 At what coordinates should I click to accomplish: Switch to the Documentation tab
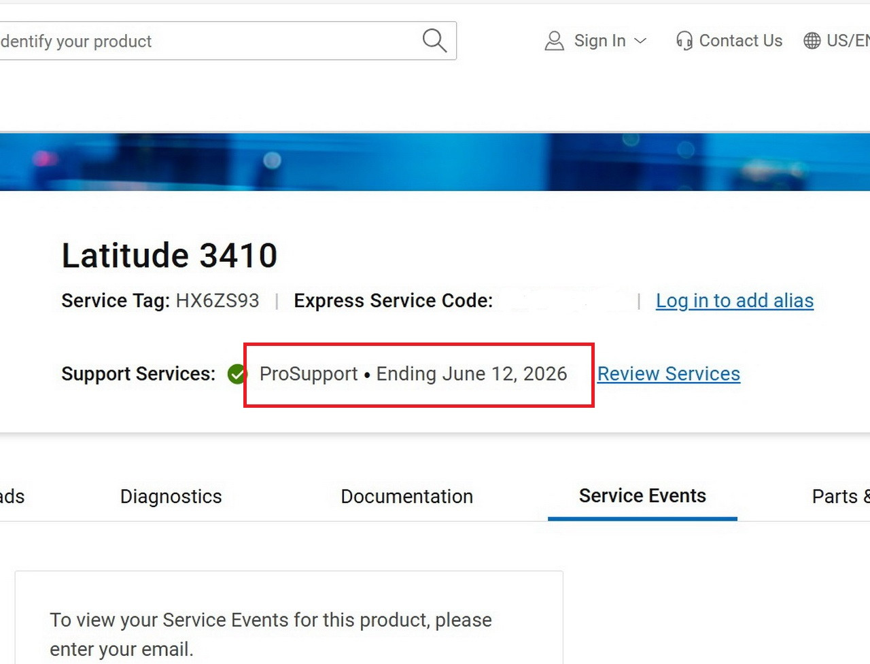(x=407, y=496)
